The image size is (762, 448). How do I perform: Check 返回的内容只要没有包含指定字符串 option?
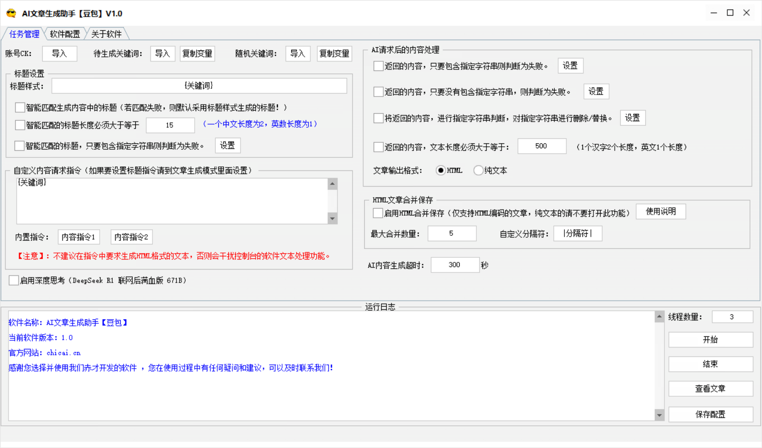(x=378, y=92)
